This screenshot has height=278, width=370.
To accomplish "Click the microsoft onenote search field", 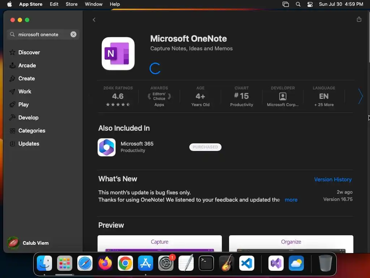I will pyautogui.click(x=43, y=34).
